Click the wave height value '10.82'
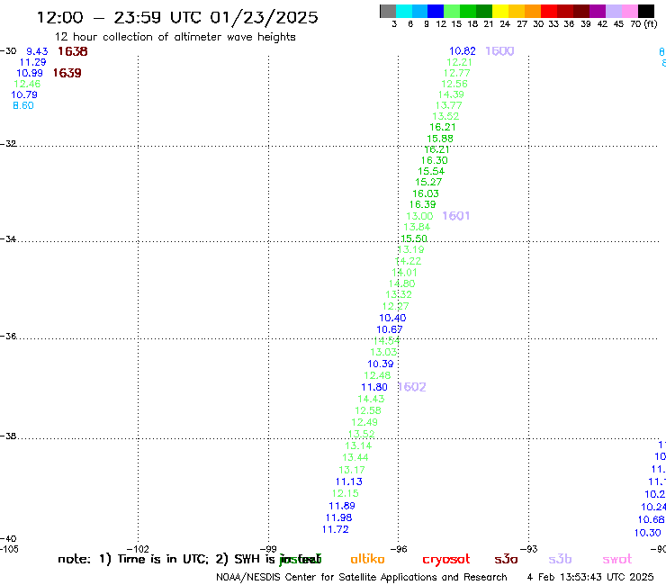Screen dimensions: 666x585 463,51
